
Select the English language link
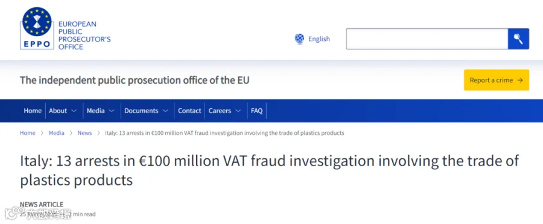(319, 39)
